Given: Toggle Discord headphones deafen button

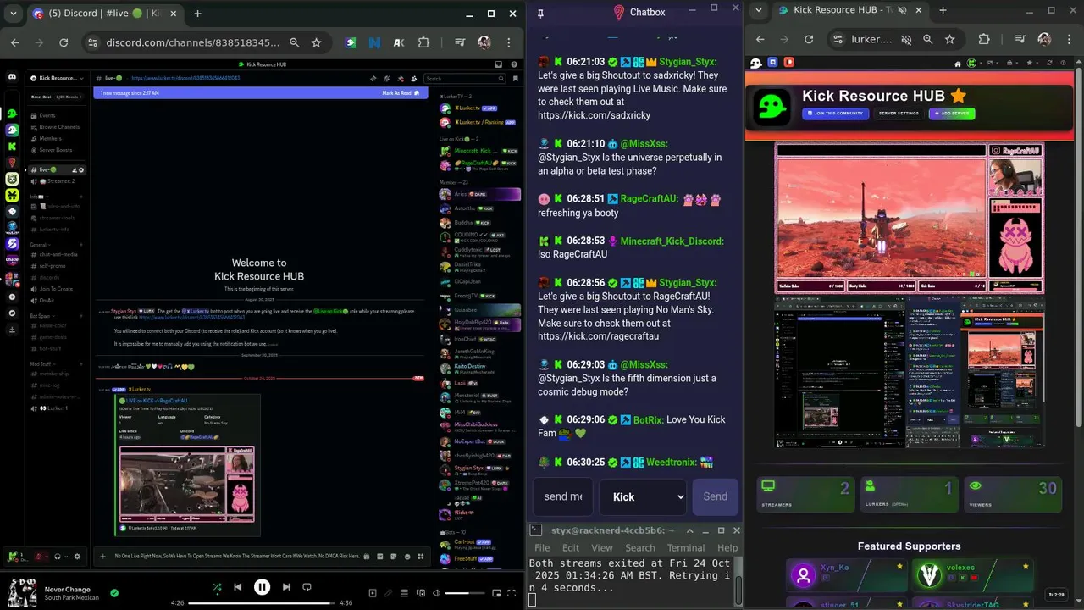Looking at the screenshot, I should [x=58, y=557].
